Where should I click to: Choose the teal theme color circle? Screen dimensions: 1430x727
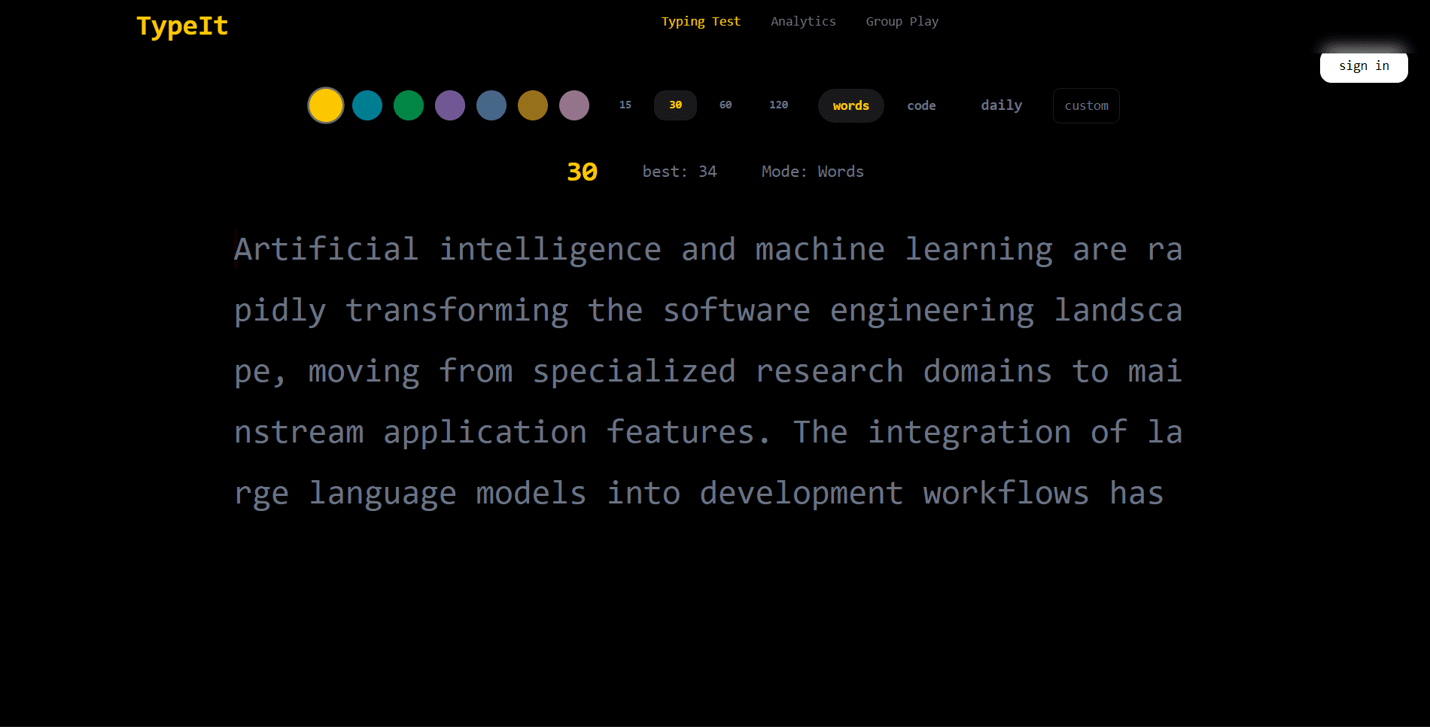367,105
